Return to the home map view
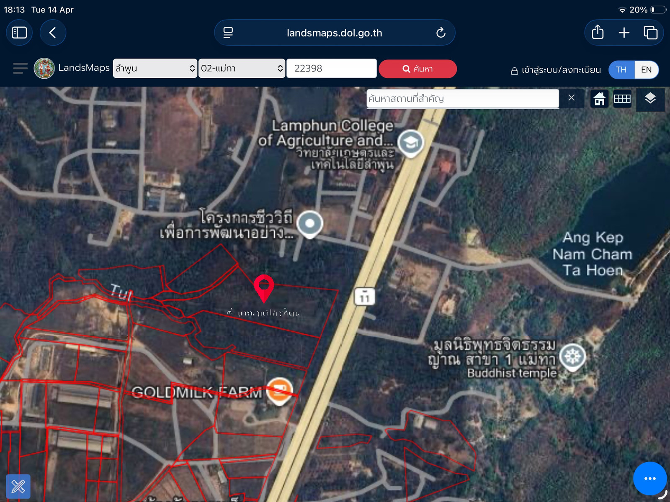The width and height of the screenshot is (670, 502). coord(599,99)
